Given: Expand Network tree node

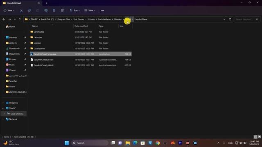Looking at the screenshot, I should coord(3,119).
